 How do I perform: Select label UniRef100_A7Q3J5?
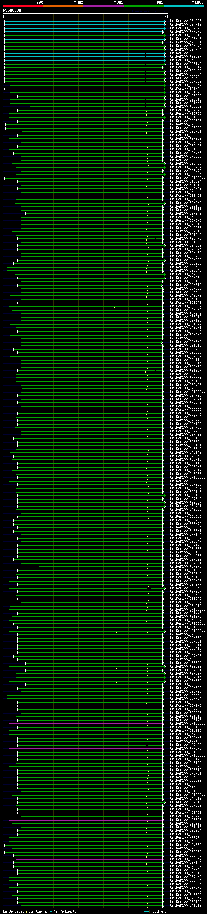pyautogui.click(x=185, y=499)
